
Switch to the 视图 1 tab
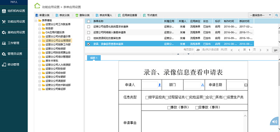(94, 58)
